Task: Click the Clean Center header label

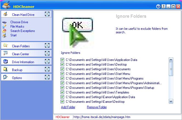Action: click(21, 54)
